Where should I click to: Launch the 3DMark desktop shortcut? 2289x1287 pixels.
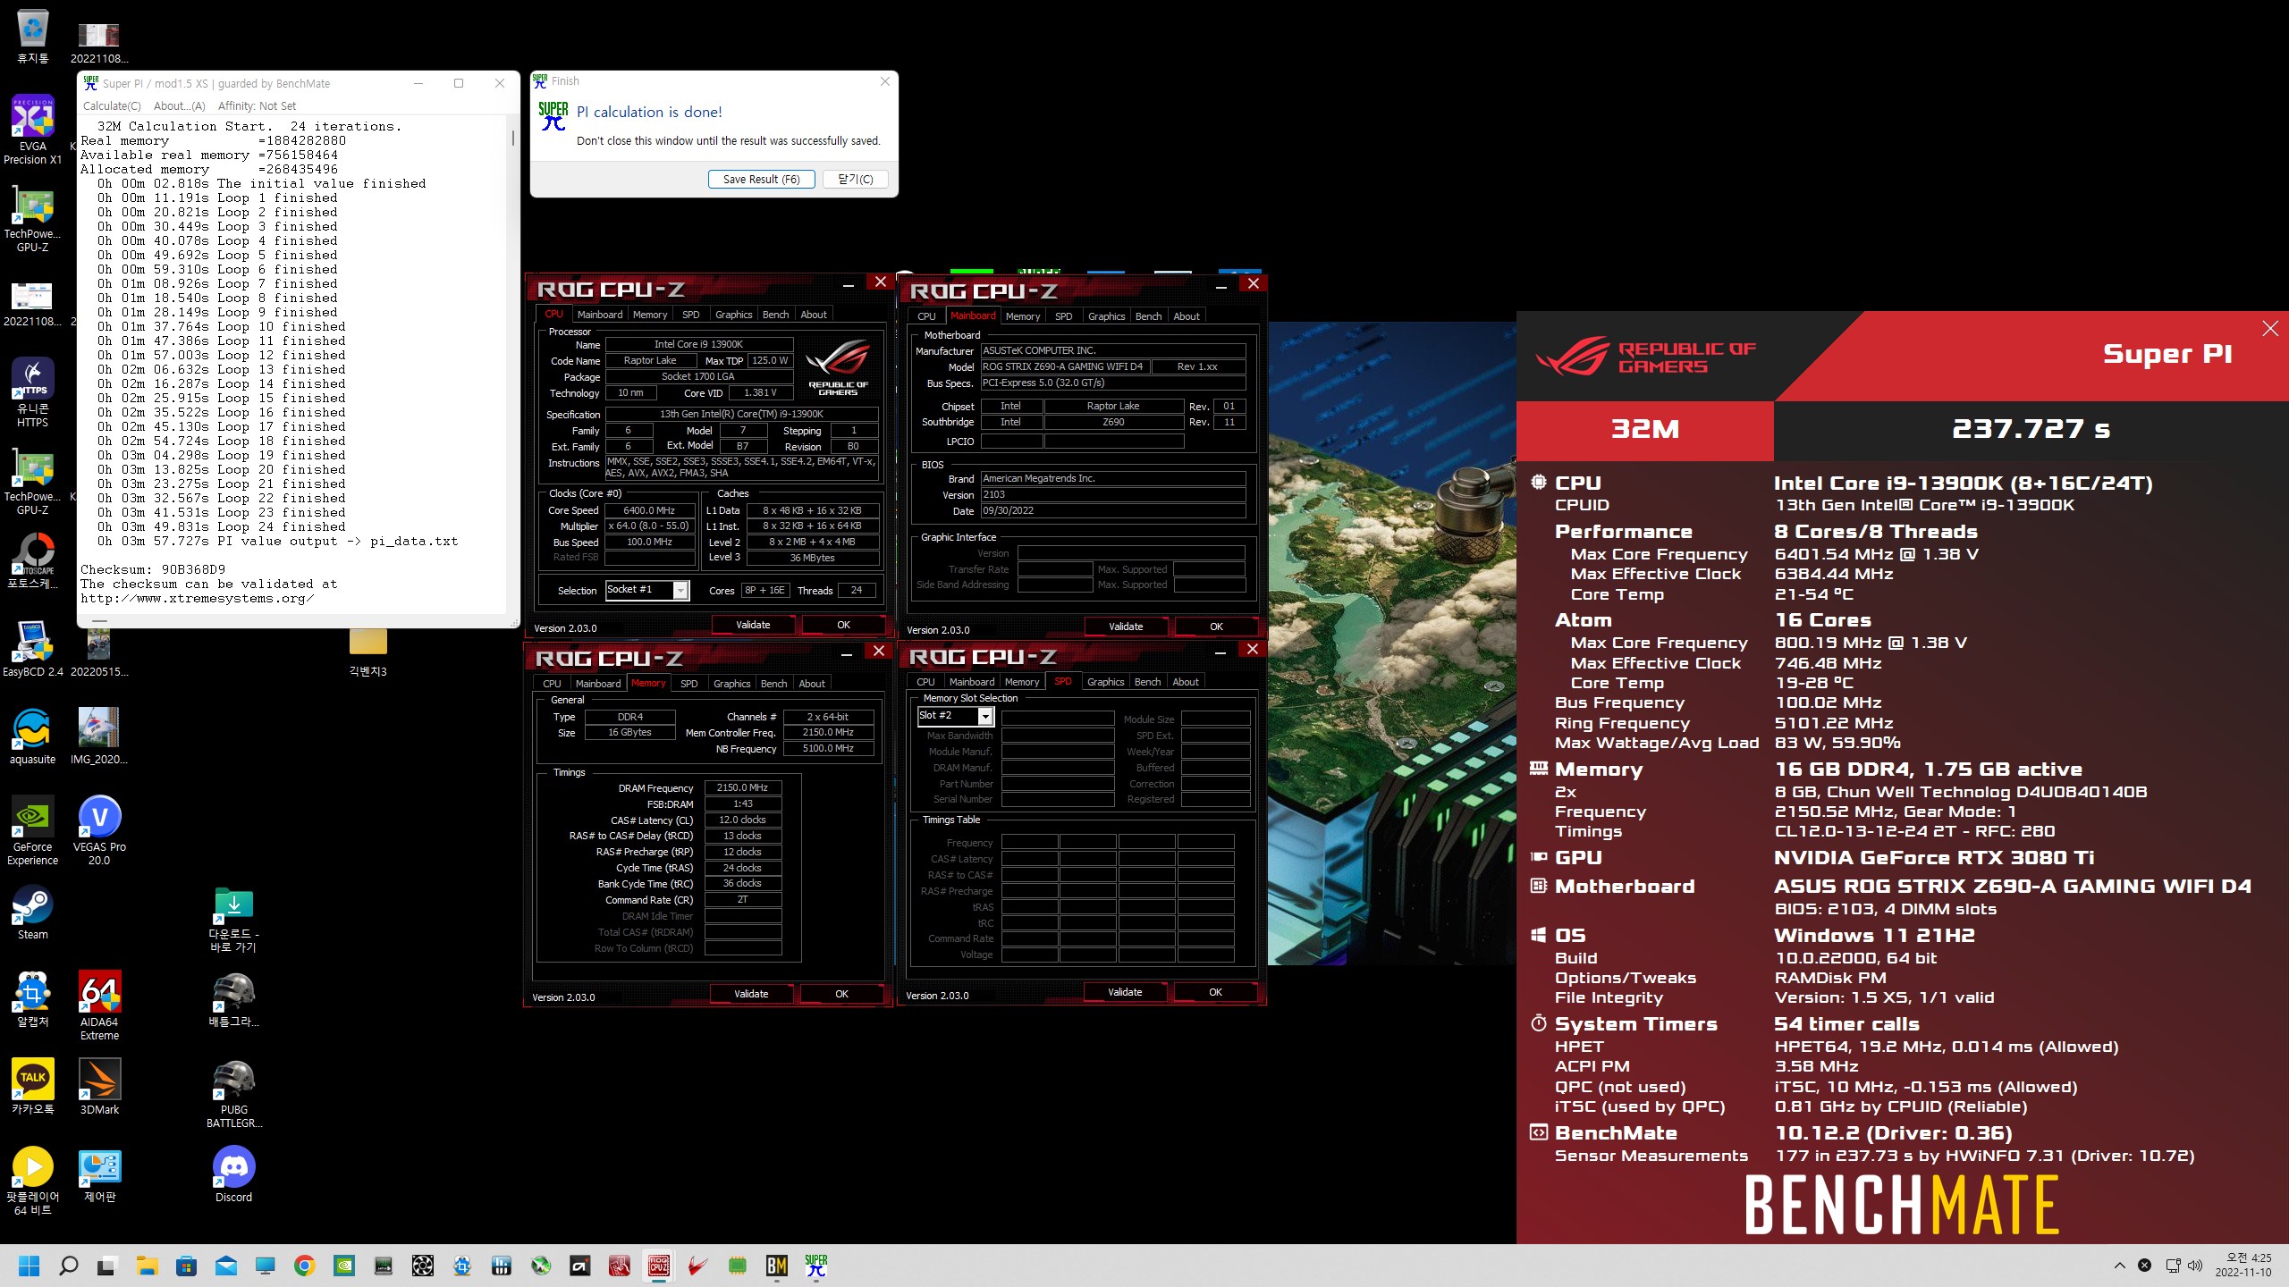(99, 1087)
